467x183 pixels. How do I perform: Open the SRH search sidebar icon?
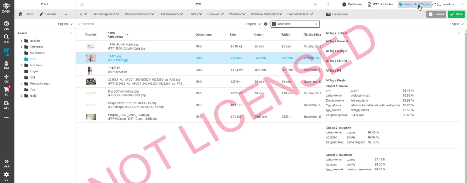(x=6, y=39)
